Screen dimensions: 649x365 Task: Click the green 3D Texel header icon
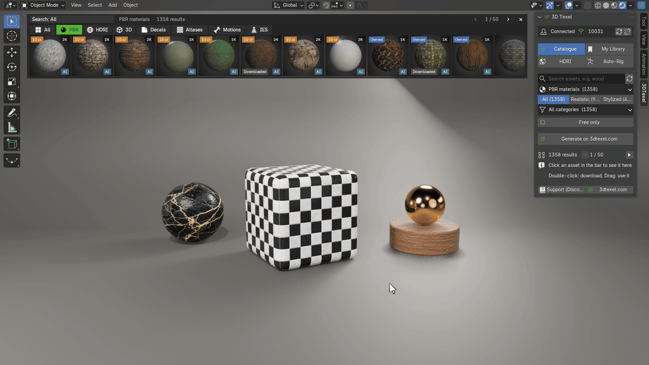click(547, 17)
